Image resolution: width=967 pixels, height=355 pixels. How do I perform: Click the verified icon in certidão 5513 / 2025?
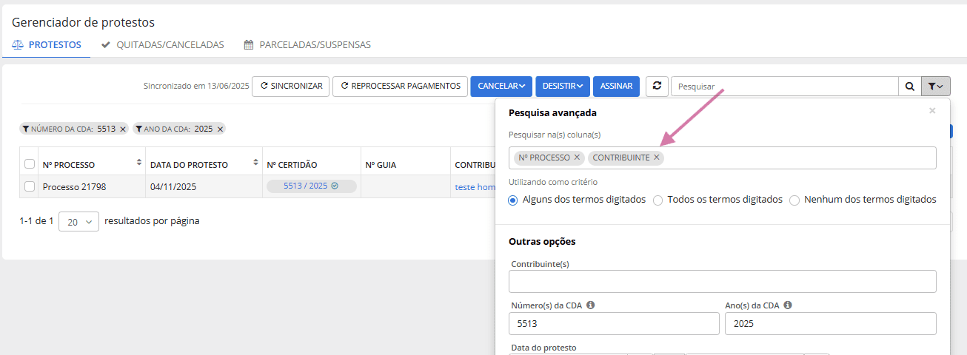[335, 186]
